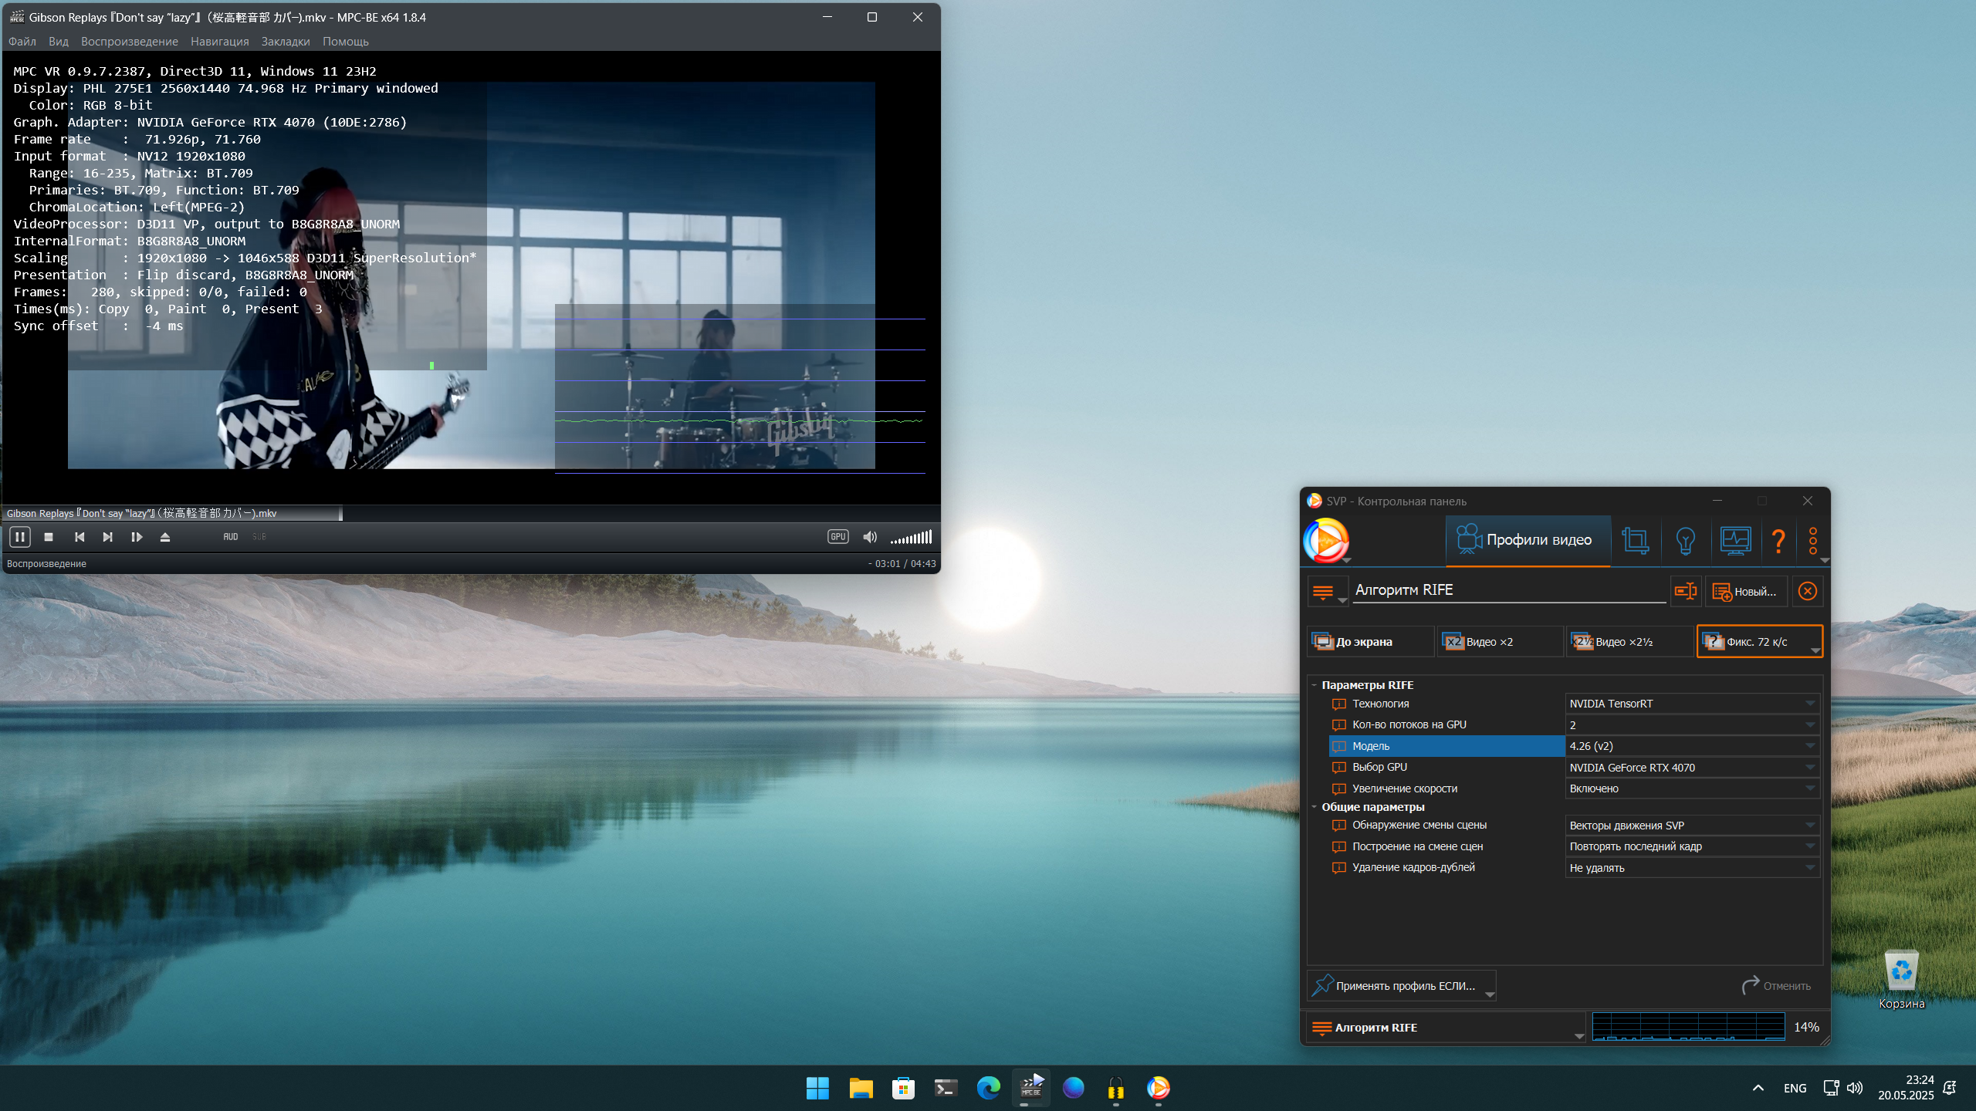Open the SVP performance monitor icon
The width and height of the screenshot is (1976, 1111).
1735,541
